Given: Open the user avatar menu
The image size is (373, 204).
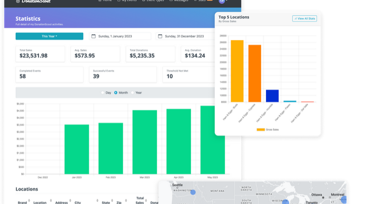Looking at the screenshot, I should (x=222, y=2).
